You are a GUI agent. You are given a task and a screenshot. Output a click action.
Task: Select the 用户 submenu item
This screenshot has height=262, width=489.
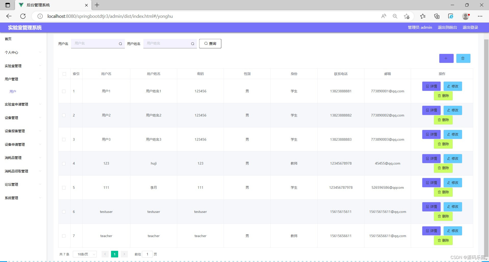click(x=13, y=91)
